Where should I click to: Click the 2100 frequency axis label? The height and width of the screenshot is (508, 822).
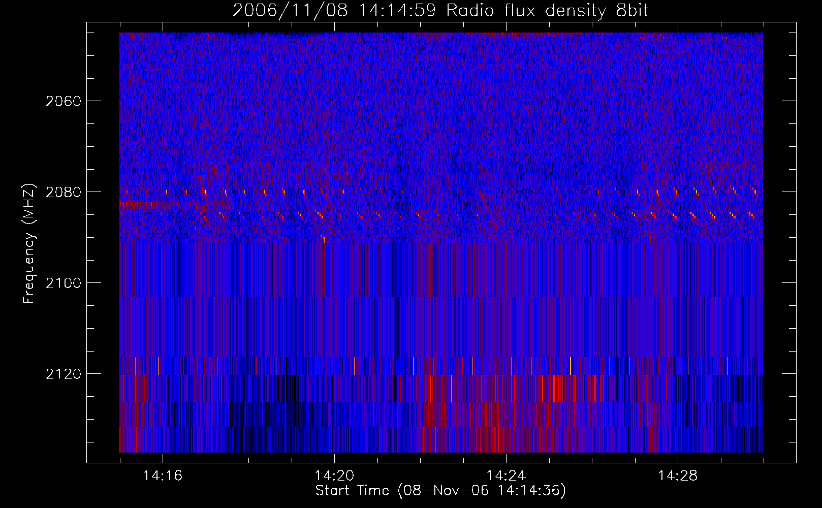(64, 283)
